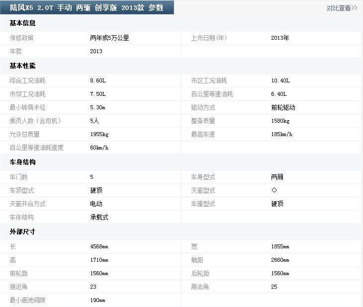Click the value 1855mm
The height and width of the screenshot is (307, 363).
pyautogui.click(x=280, y=247)
